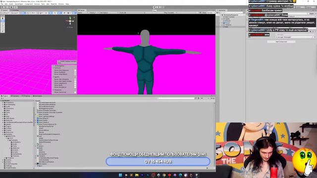
Task: Open the Windows Start menu
Action: coord(120,175)
